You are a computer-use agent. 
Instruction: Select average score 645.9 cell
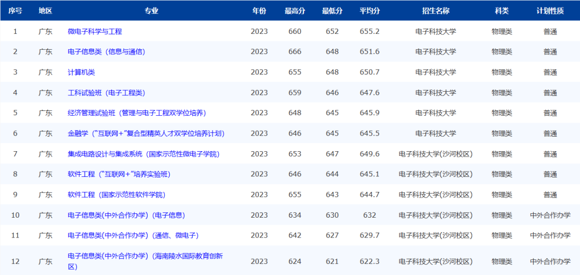click(x=369, y=113)
